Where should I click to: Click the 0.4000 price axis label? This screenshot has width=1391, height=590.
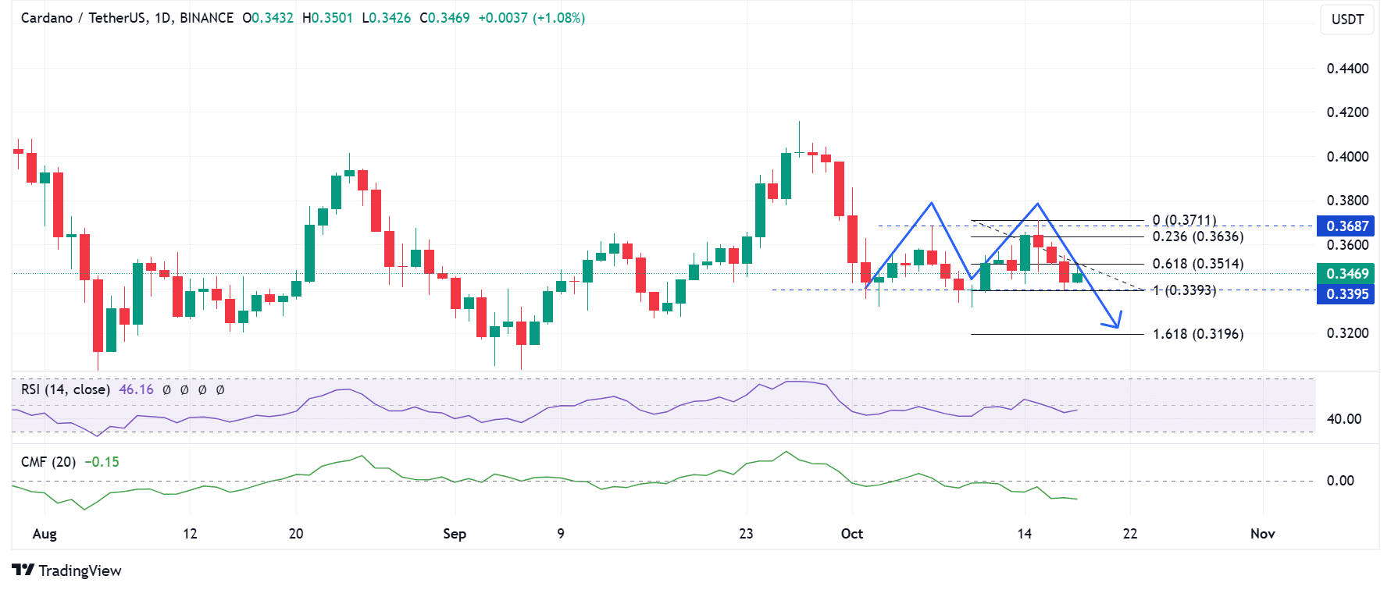click(1348, 157)
